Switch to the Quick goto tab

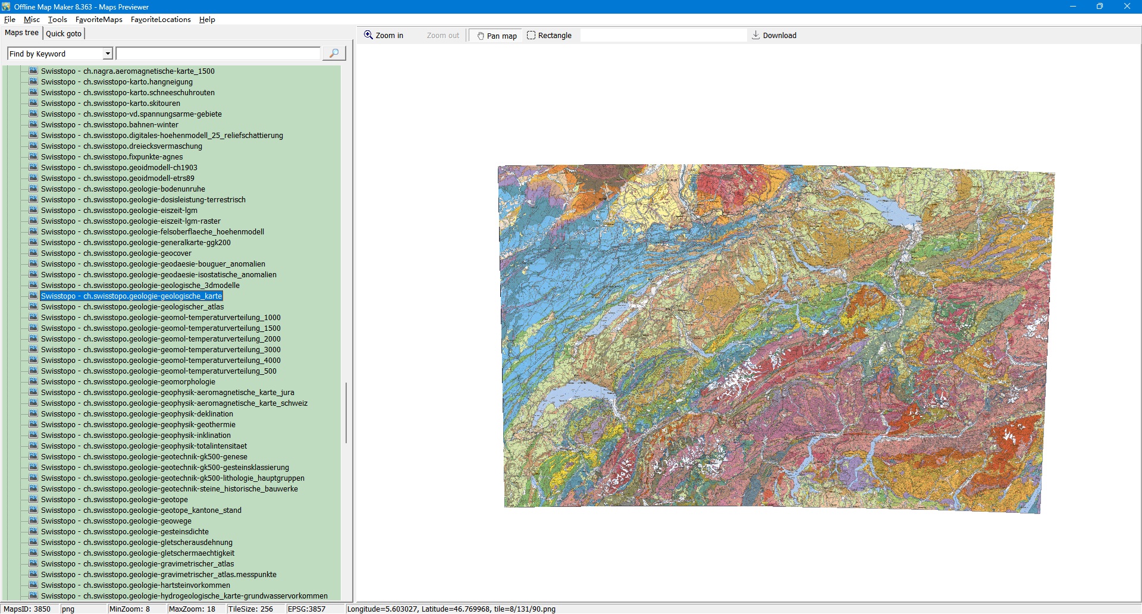[x=64, y=34]
